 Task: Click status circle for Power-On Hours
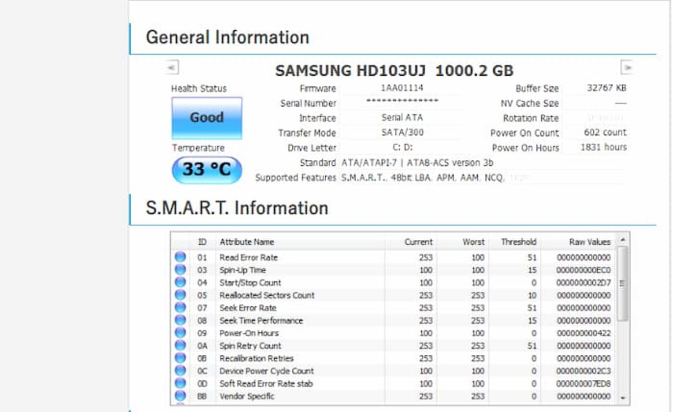(x=180, y=333)
